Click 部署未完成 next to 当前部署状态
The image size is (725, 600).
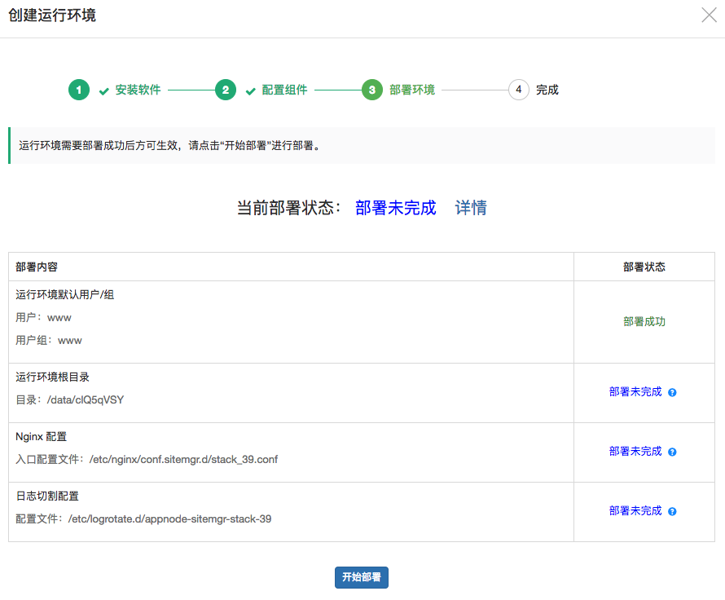click(x=395, y=208)
